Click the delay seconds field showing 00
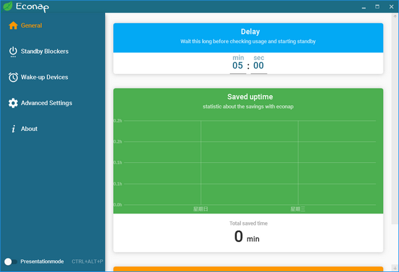 pos(259,65)
